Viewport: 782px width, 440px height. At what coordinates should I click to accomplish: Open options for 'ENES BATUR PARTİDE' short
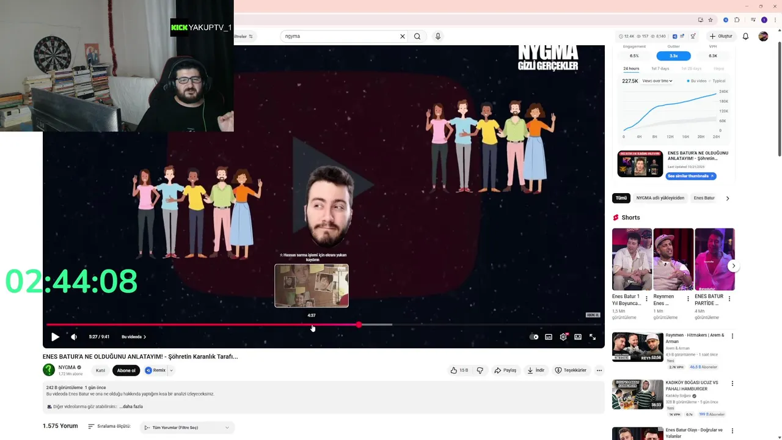coord(729,299)
